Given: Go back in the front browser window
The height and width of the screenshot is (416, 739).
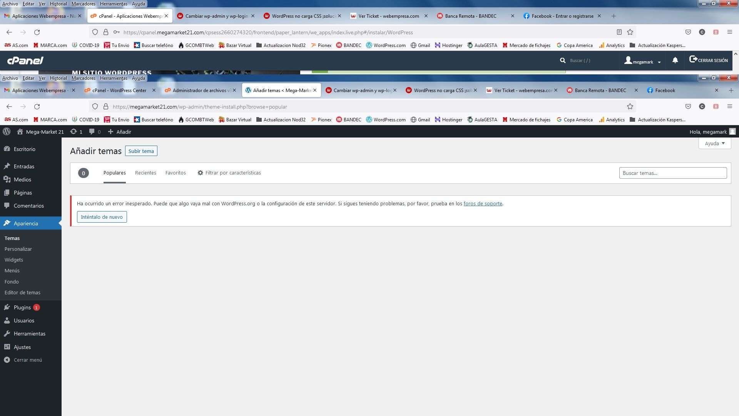Looking at the screenshot, I should click(x=9, y=107).
